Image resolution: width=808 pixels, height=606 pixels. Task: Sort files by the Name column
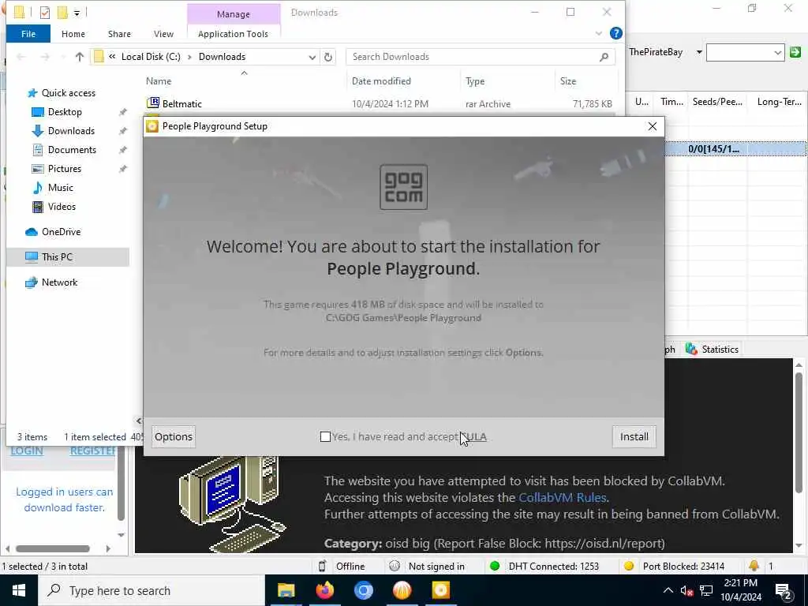[x=159, y=81]
